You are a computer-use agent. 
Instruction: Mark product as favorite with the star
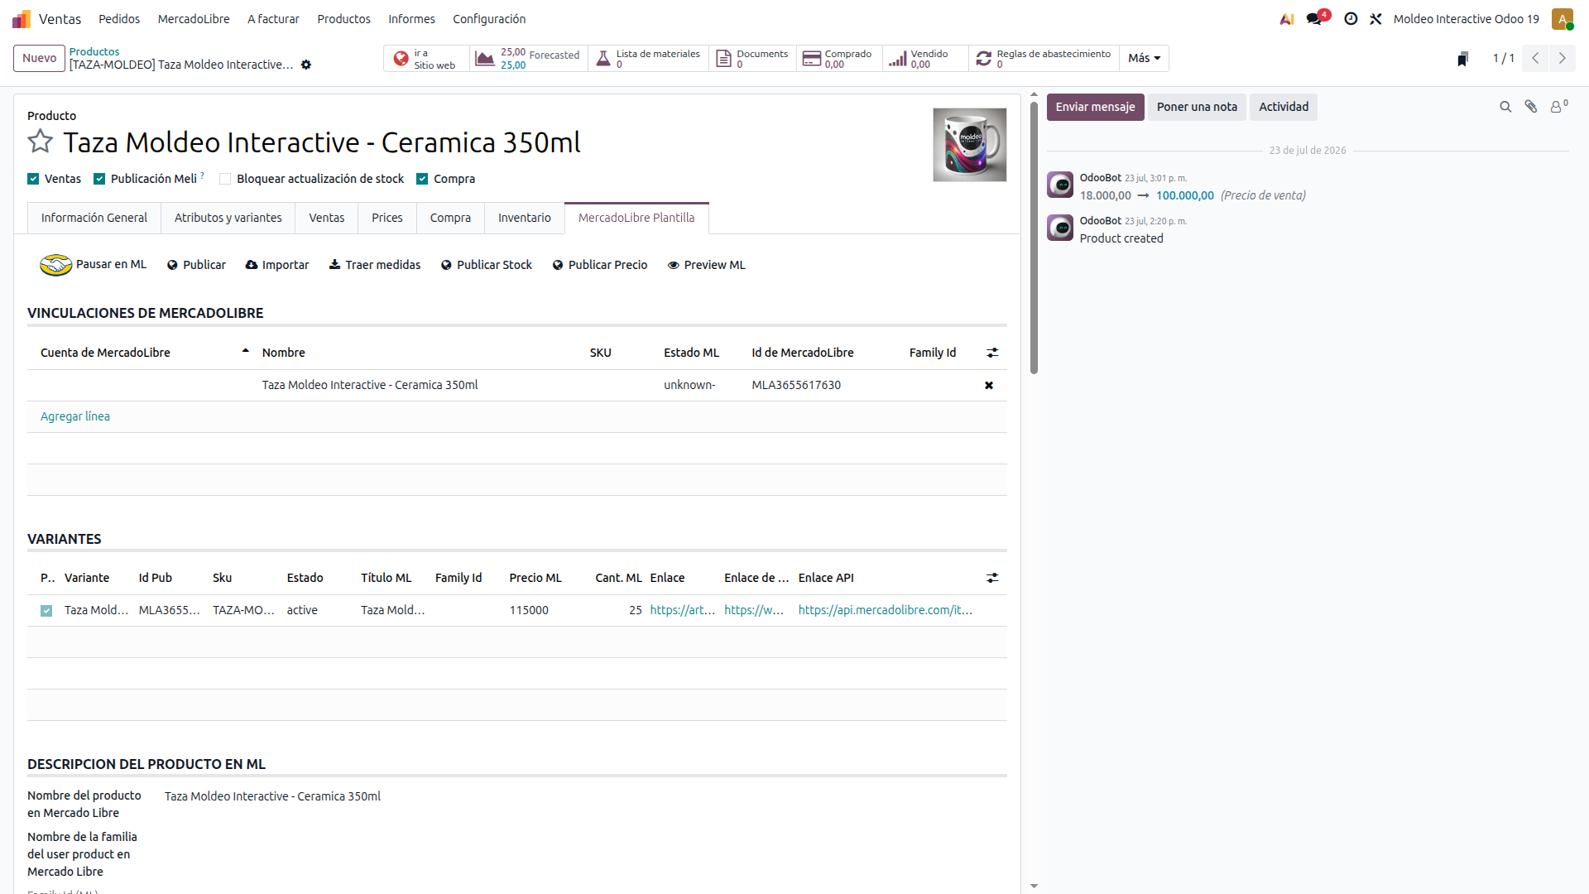[40, 142]
